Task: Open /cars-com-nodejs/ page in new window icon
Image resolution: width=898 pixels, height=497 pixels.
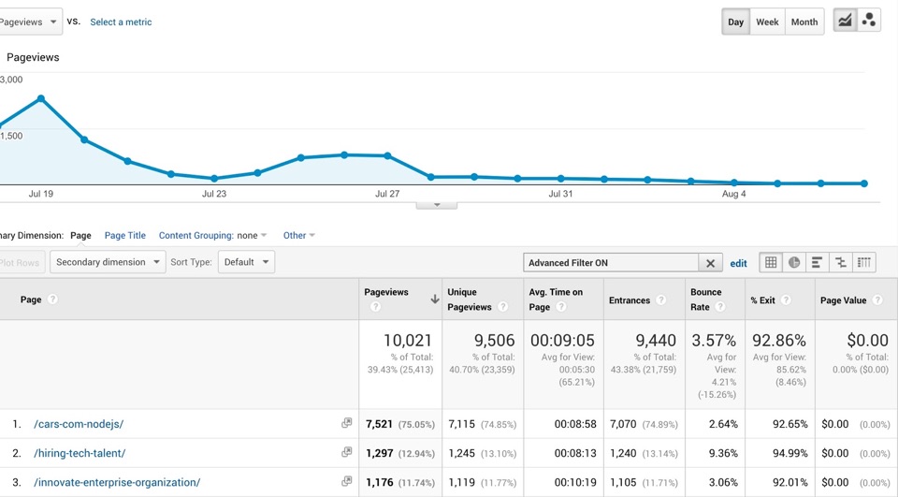Action: (x=346, y=423)
